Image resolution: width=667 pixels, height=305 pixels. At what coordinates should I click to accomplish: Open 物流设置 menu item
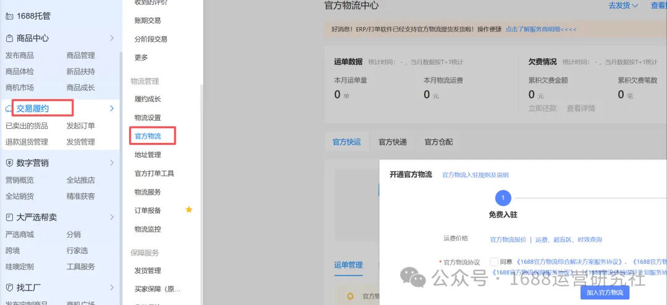coord(148,118)
